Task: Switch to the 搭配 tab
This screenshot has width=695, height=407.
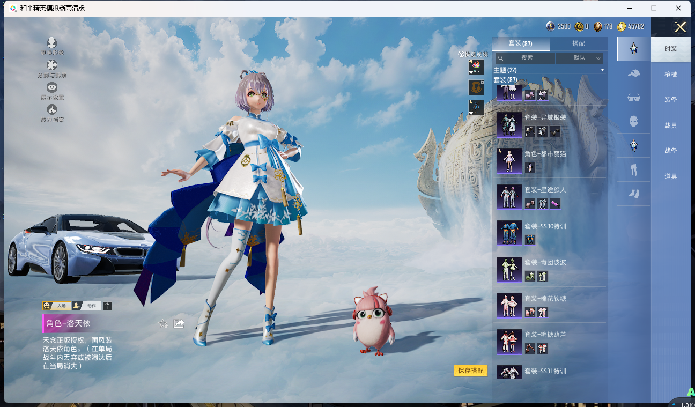Action: (578, 43)
